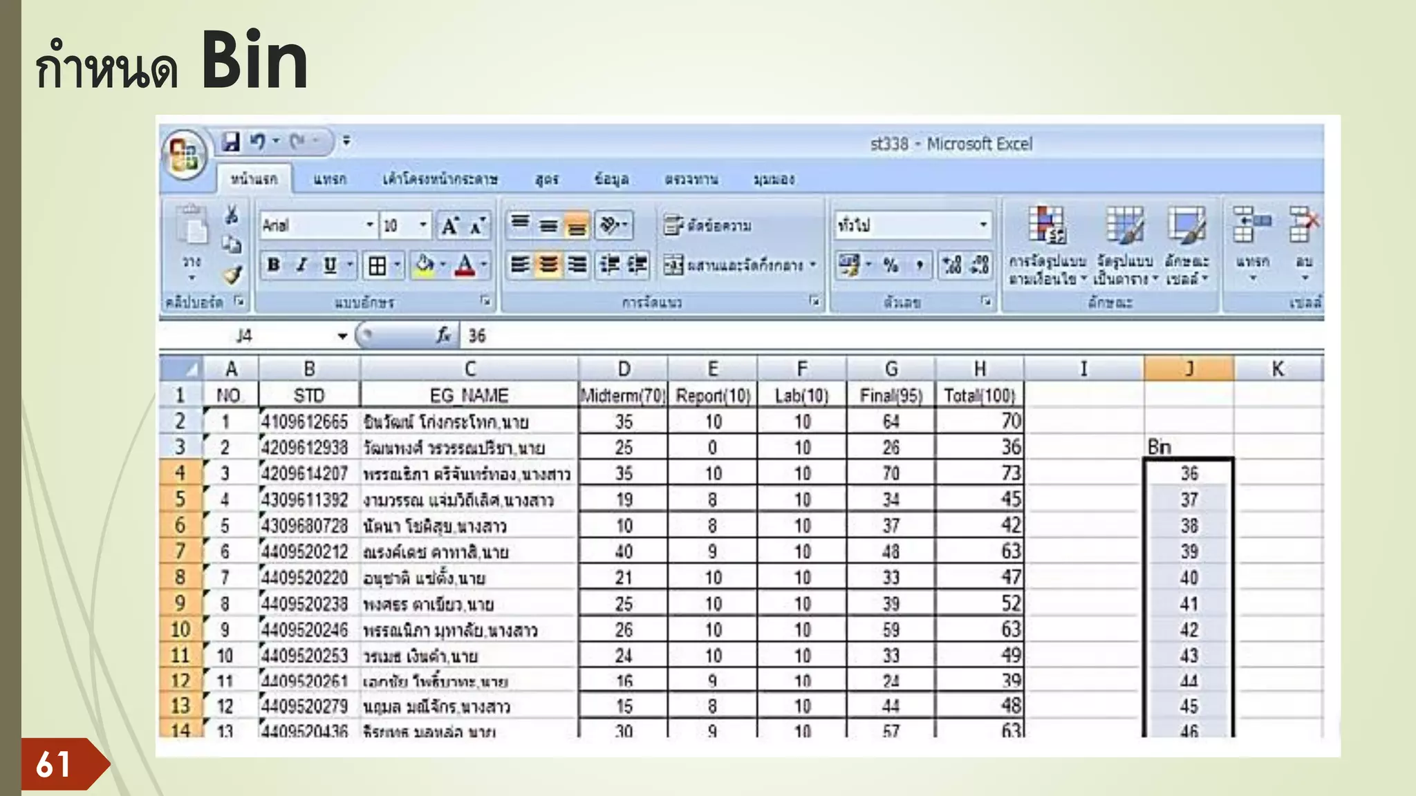Viewport: 1416px width, 796px height.
Task: Click the Undo arrow icon
Action: point(258,142)
